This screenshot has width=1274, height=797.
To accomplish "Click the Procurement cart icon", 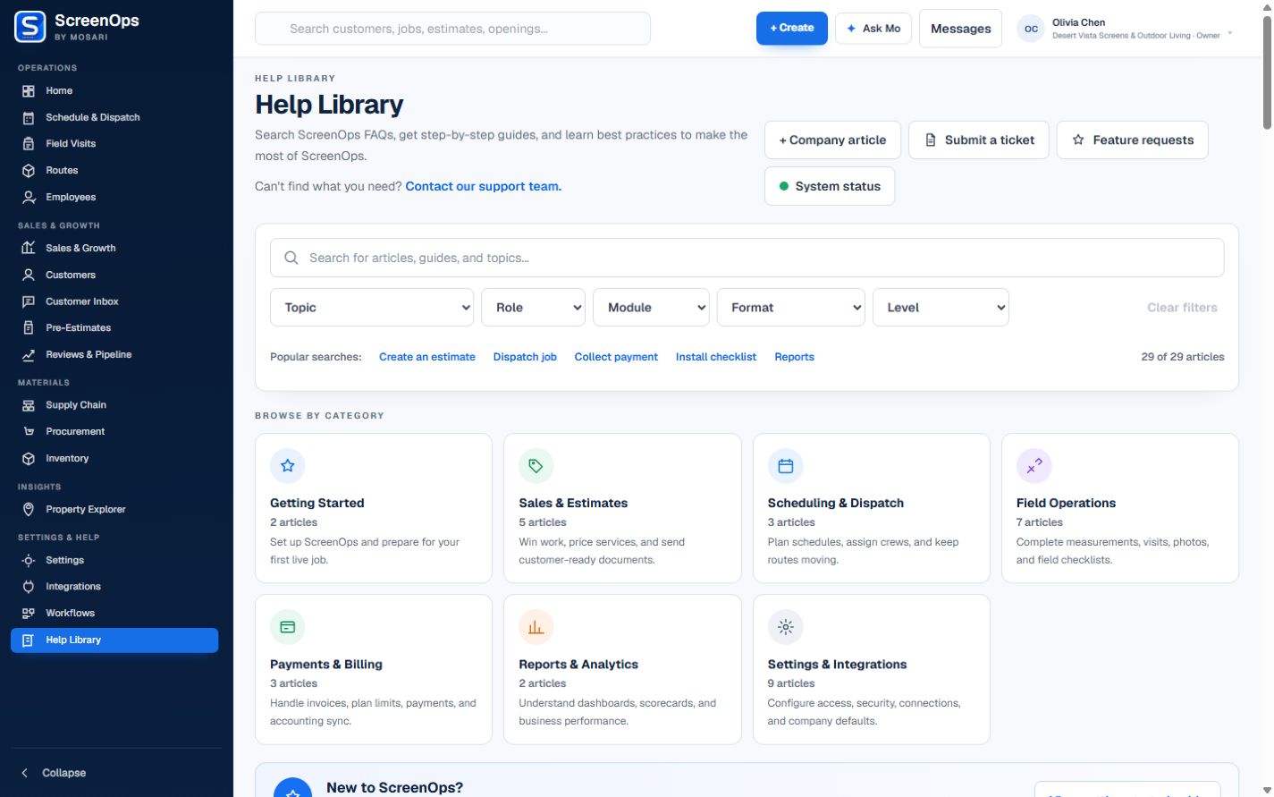I will pyautogui.click(x=29, y=432).
